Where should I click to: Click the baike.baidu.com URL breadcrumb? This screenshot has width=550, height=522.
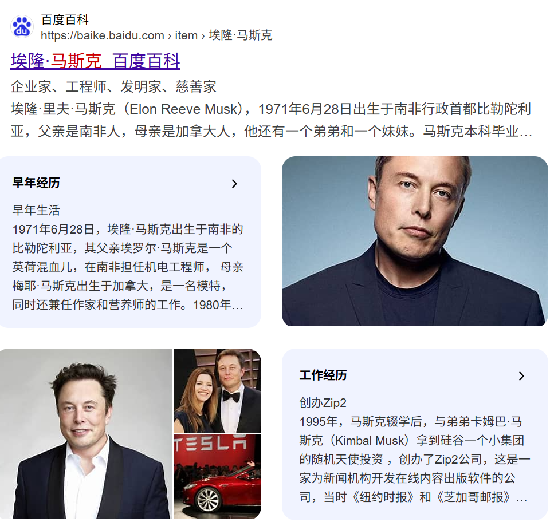(x=103, y=35)
